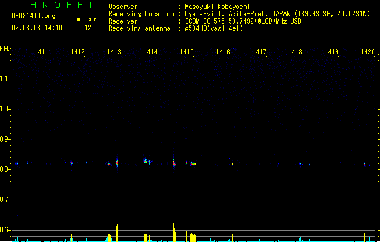The image size is (381, 242).
Task: Click the 0.6 kHz frequency label
Action: [x=5, y=230]
